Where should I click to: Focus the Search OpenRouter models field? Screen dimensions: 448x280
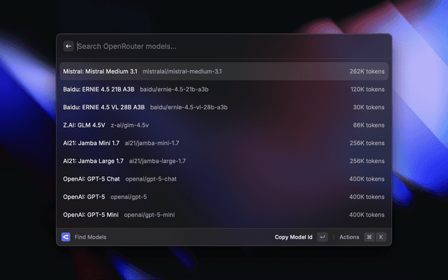point(224,46)
